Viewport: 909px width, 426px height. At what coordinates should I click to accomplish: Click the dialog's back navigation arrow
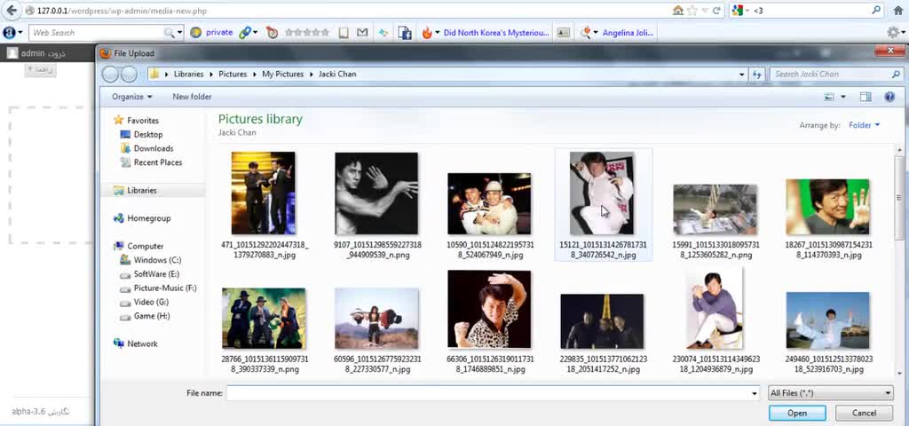111,75
